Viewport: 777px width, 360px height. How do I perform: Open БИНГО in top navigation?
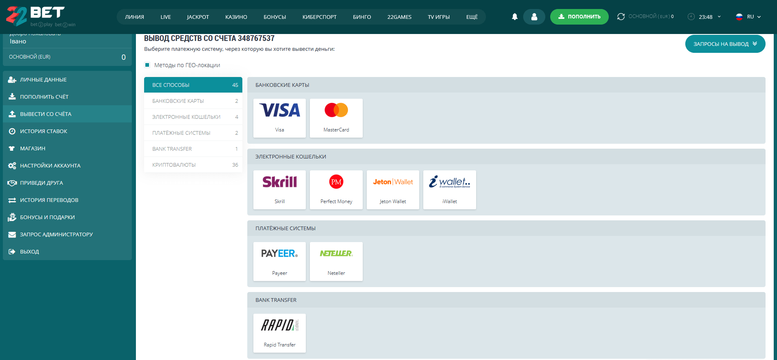coord(362,17)
